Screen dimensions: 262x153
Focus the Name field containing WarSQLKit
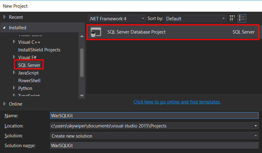[154, 115]
